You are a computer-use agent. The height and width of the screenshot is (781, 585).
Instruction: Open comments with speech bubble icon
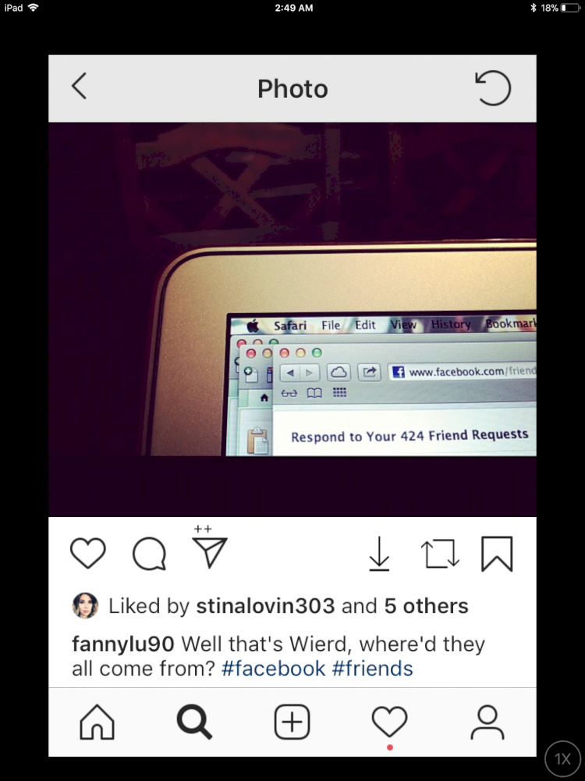[x=149, y=554]
